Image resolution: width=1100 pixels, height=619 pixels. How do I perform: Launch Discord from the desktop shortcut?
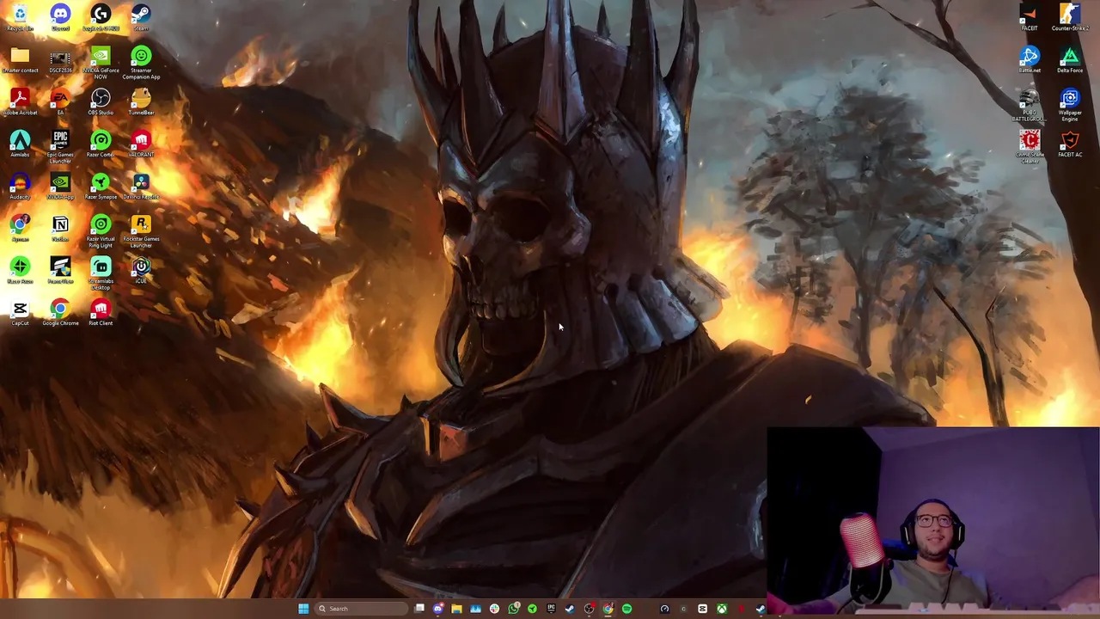tap(60, 17)
